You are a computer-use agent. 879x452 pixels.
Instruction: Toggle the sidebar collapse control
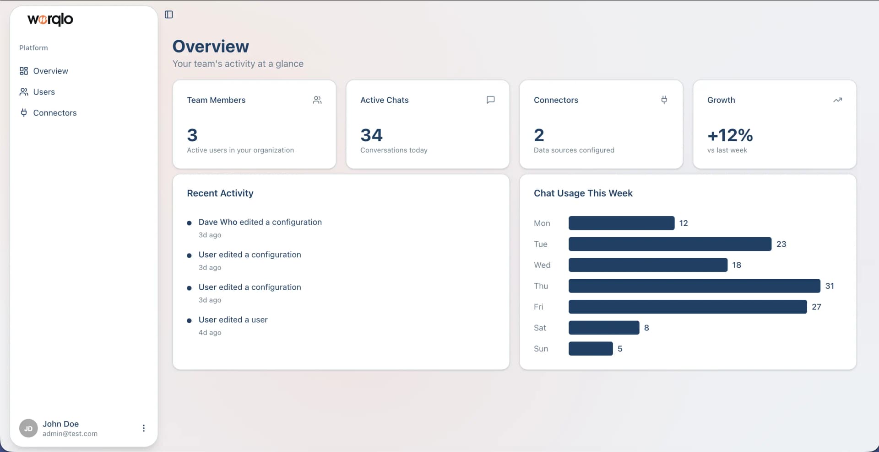(x=168, y=14)
